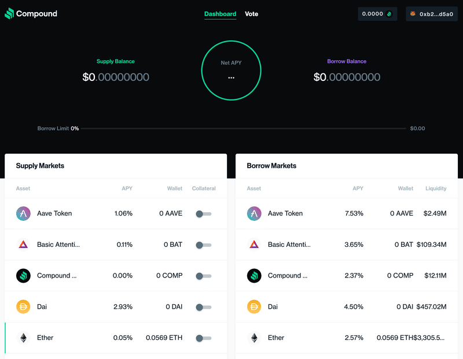Click 7.53% Aave borrow APY
Viewport: 463px width, 359px height.
point(354,213)
